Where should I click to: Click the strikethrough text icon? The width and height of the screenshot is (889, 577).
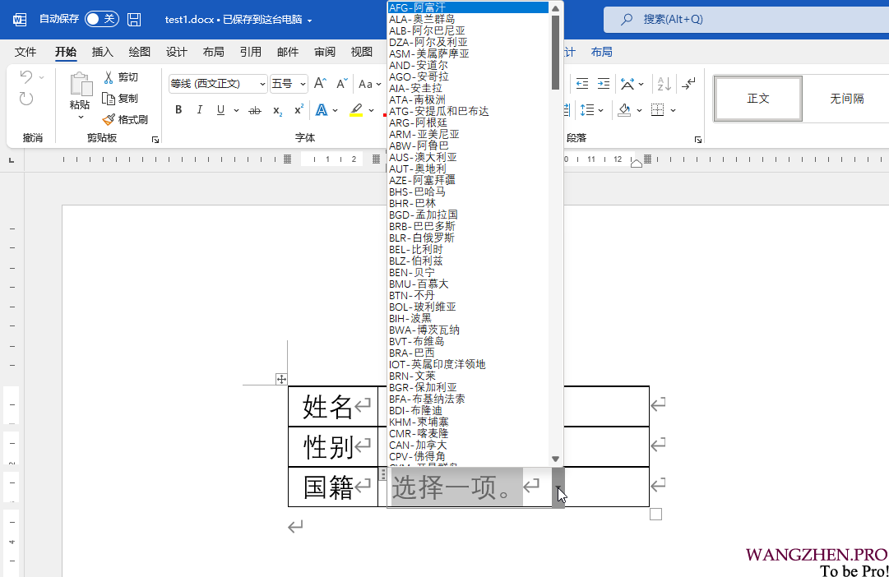[254, 110]
